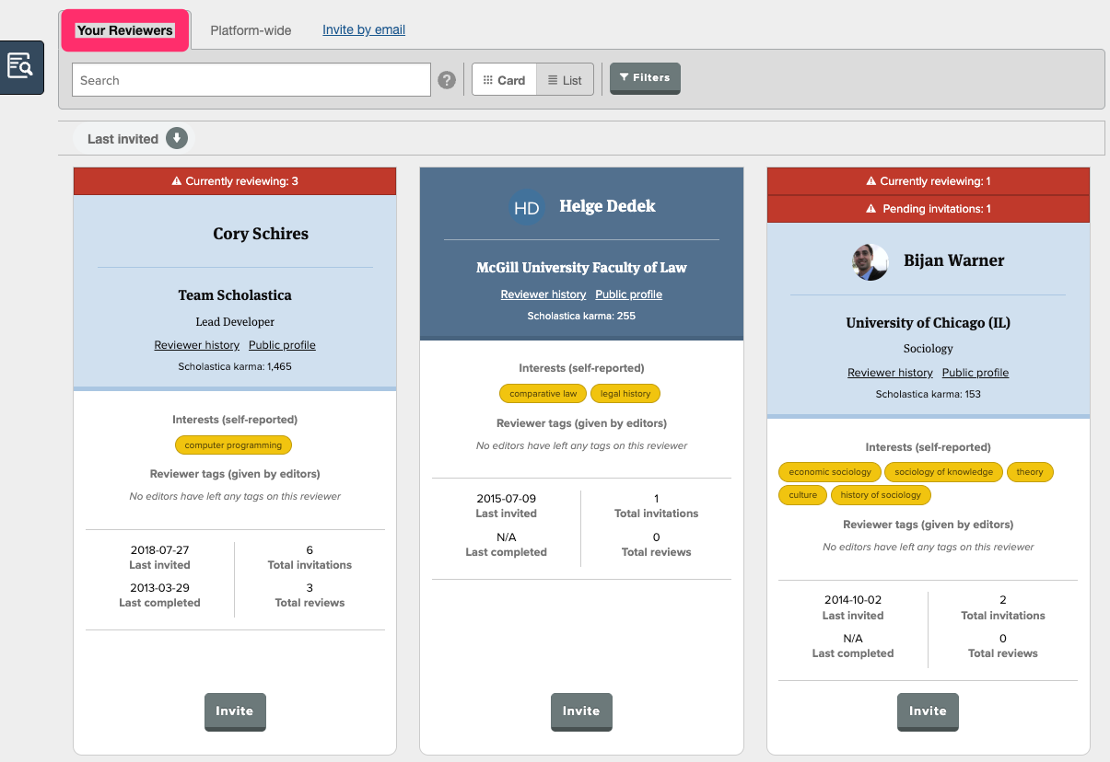Invite Bijan Warner to review
1110x762 pixels.
coord(928,711)
